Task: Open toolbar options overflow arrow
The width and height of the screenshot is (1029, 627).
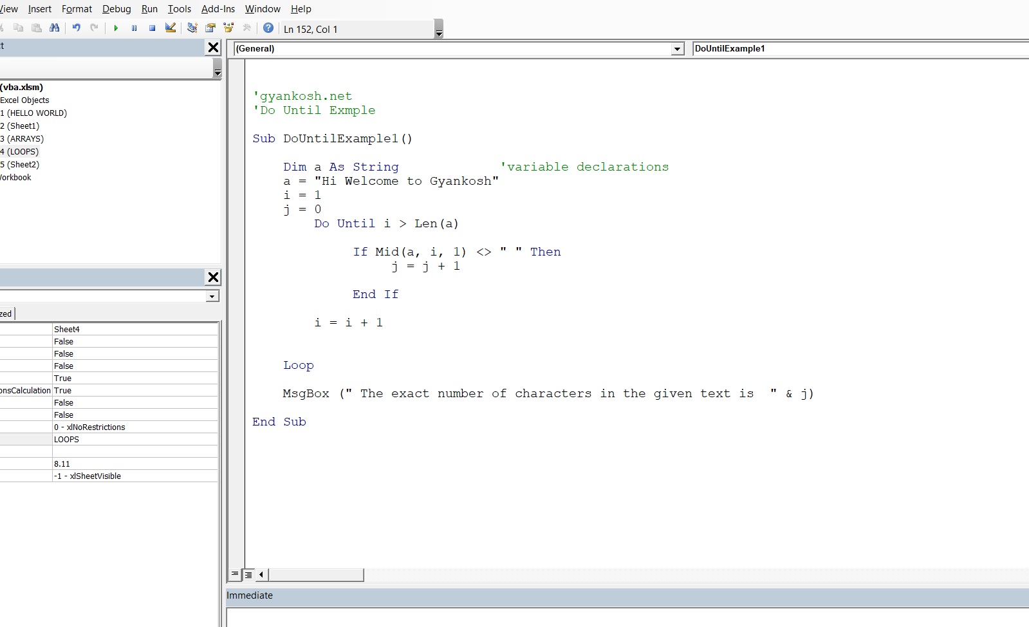Action: (x=439, y=30)
